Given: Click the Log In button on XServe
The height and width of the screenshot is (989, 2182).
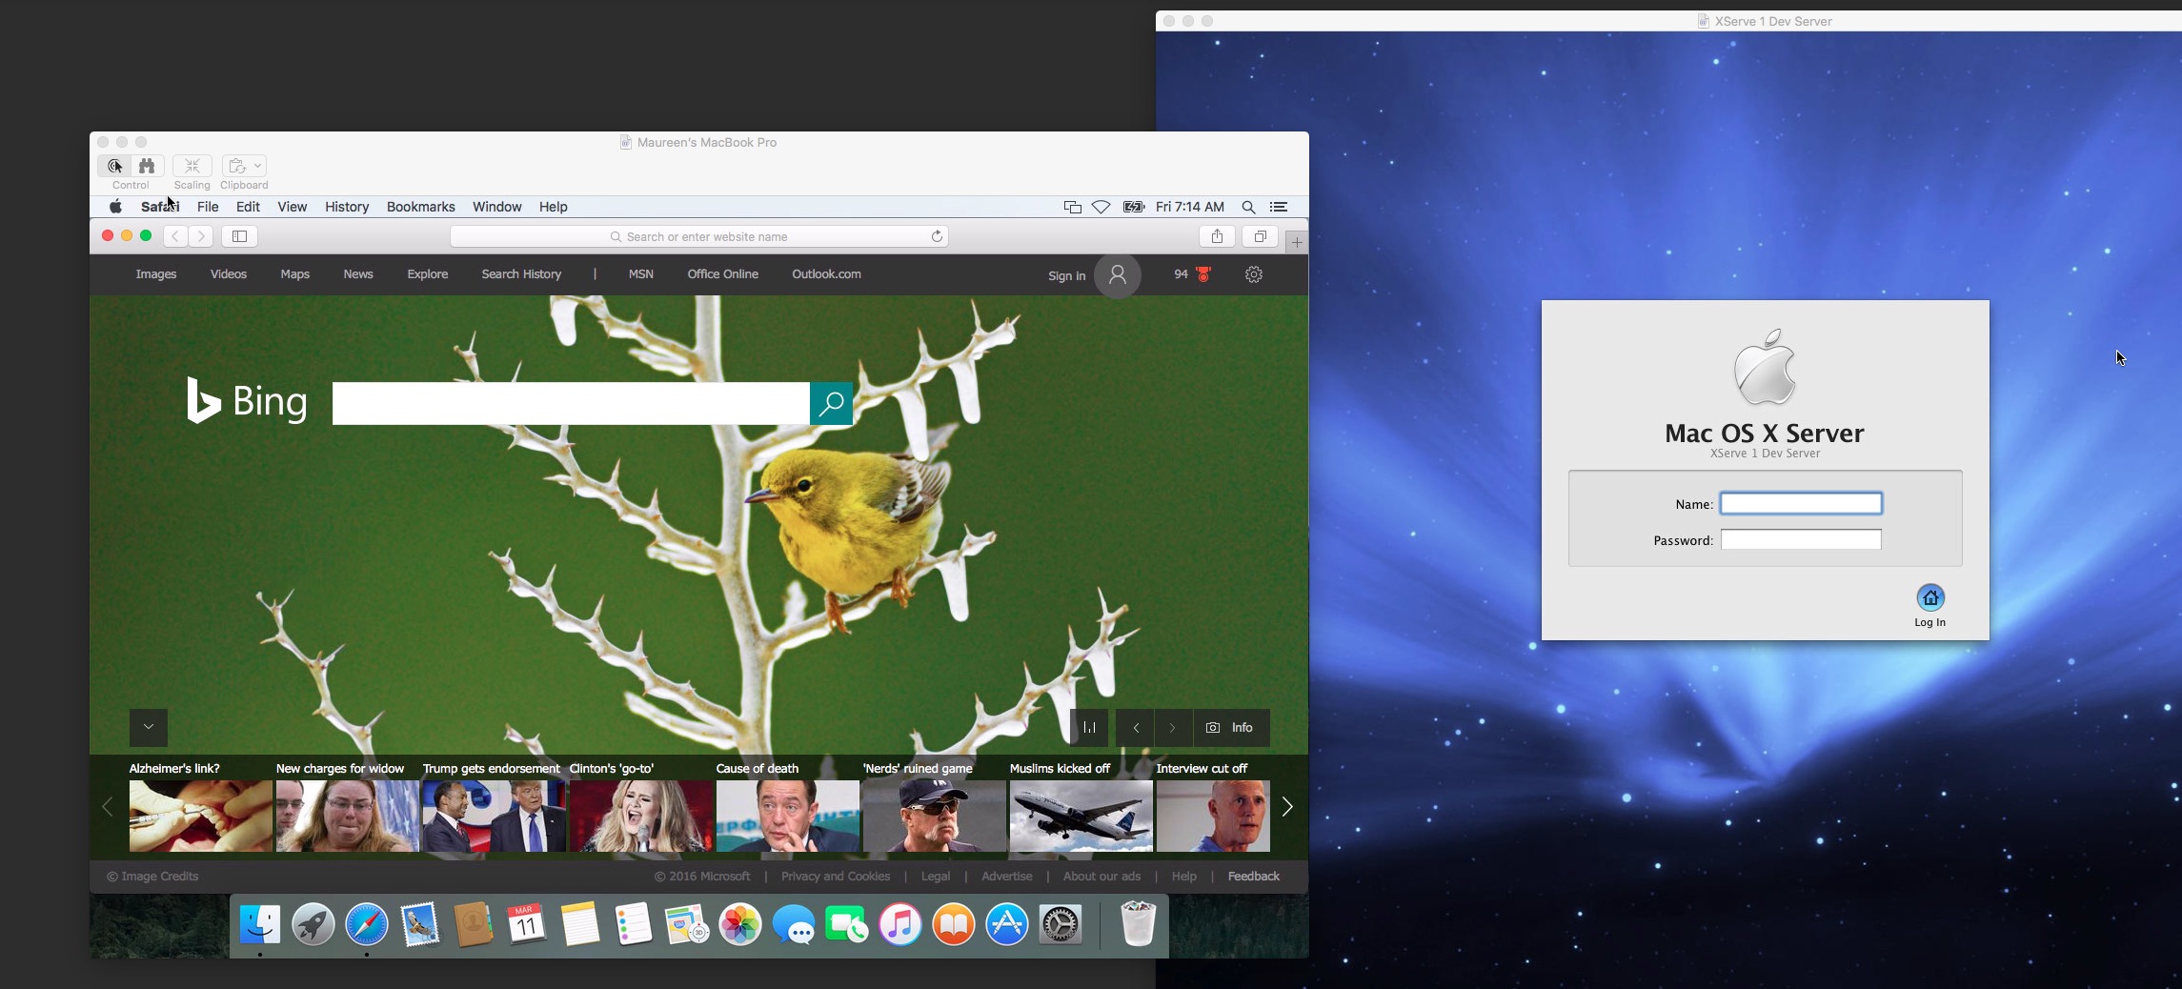Looking at the screenshot, I should [1930, 606].
